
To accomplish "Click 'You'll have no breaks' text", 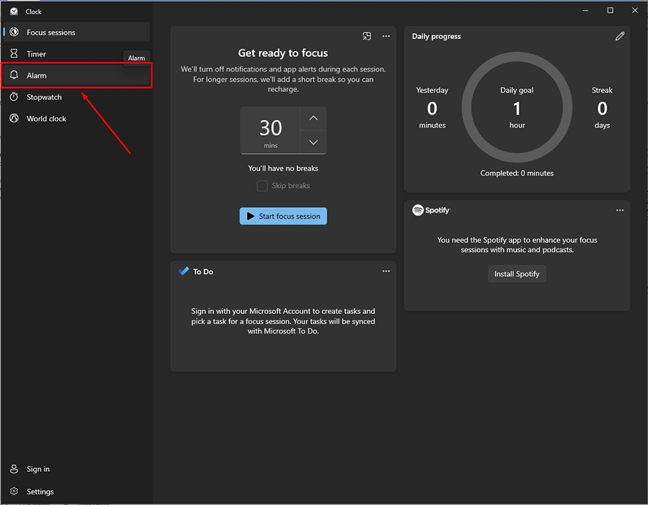I will point(283,168).
